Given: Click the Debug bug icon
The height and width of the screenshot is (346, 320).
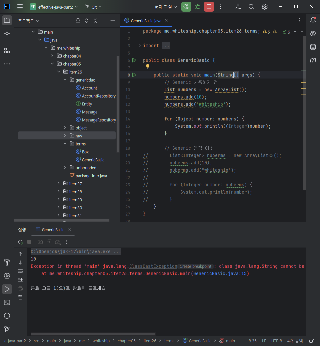Looking at the screenshot, I should click(x=197, y=7).
